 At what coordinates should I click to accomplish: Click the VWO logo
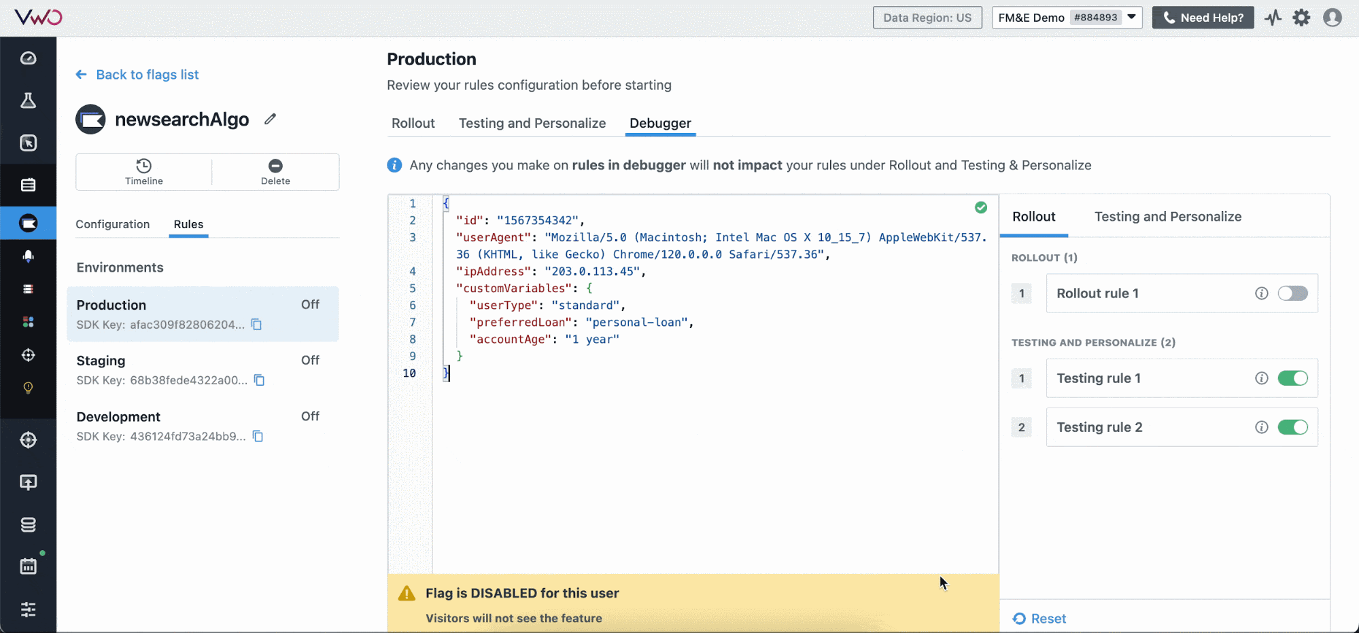click(x=38, y=17)
